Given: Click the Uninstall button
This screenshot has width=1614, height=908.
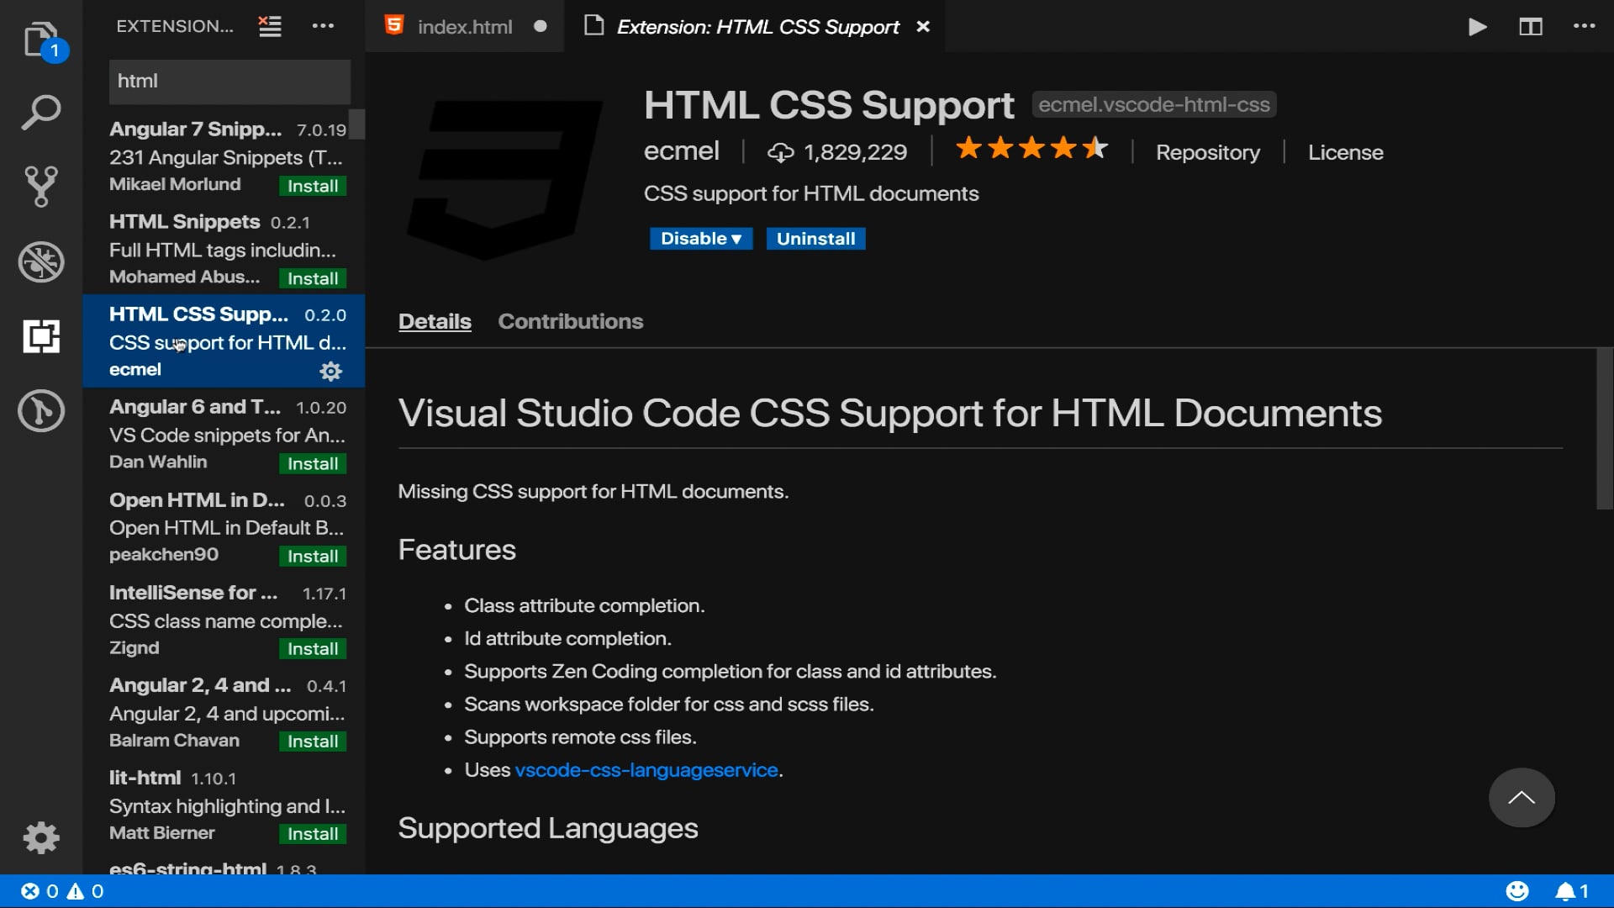Looking at the screenshot, I should [815, 239].
